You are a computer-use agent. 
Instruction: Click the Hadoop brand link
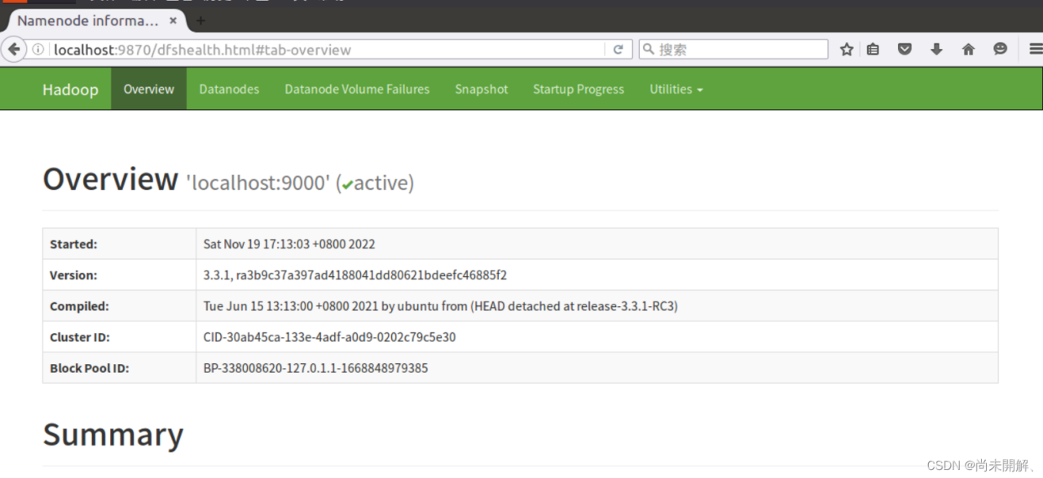tap(70, 90)
